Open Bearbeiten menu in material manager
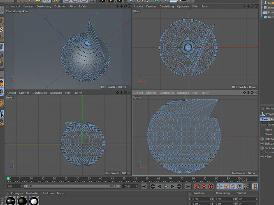This screenshot has height=205, width=274. coord(33,193)
